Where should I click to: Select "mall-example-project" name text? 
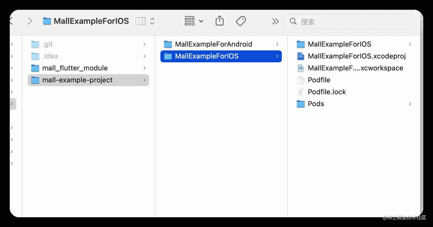coord(77,80)
